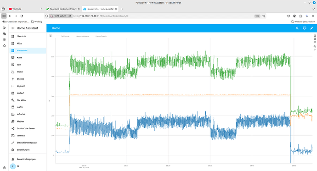The width and height of the screenshot is (317, 171).
Task: Click the chart refresh button
Action: [x=51, y=36]
